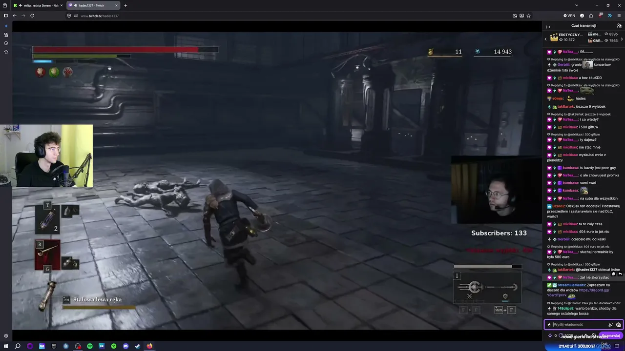Open StreamElements chat username

571,285
